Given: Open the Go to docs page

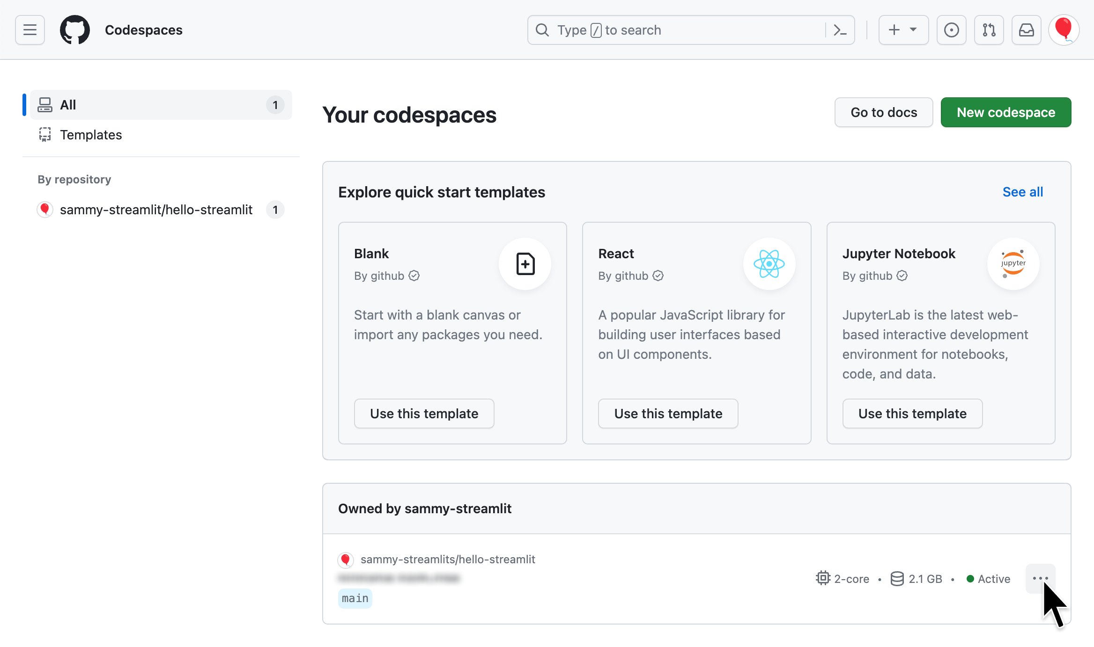Looking at the screenshot, I should [x=883, y=112].
